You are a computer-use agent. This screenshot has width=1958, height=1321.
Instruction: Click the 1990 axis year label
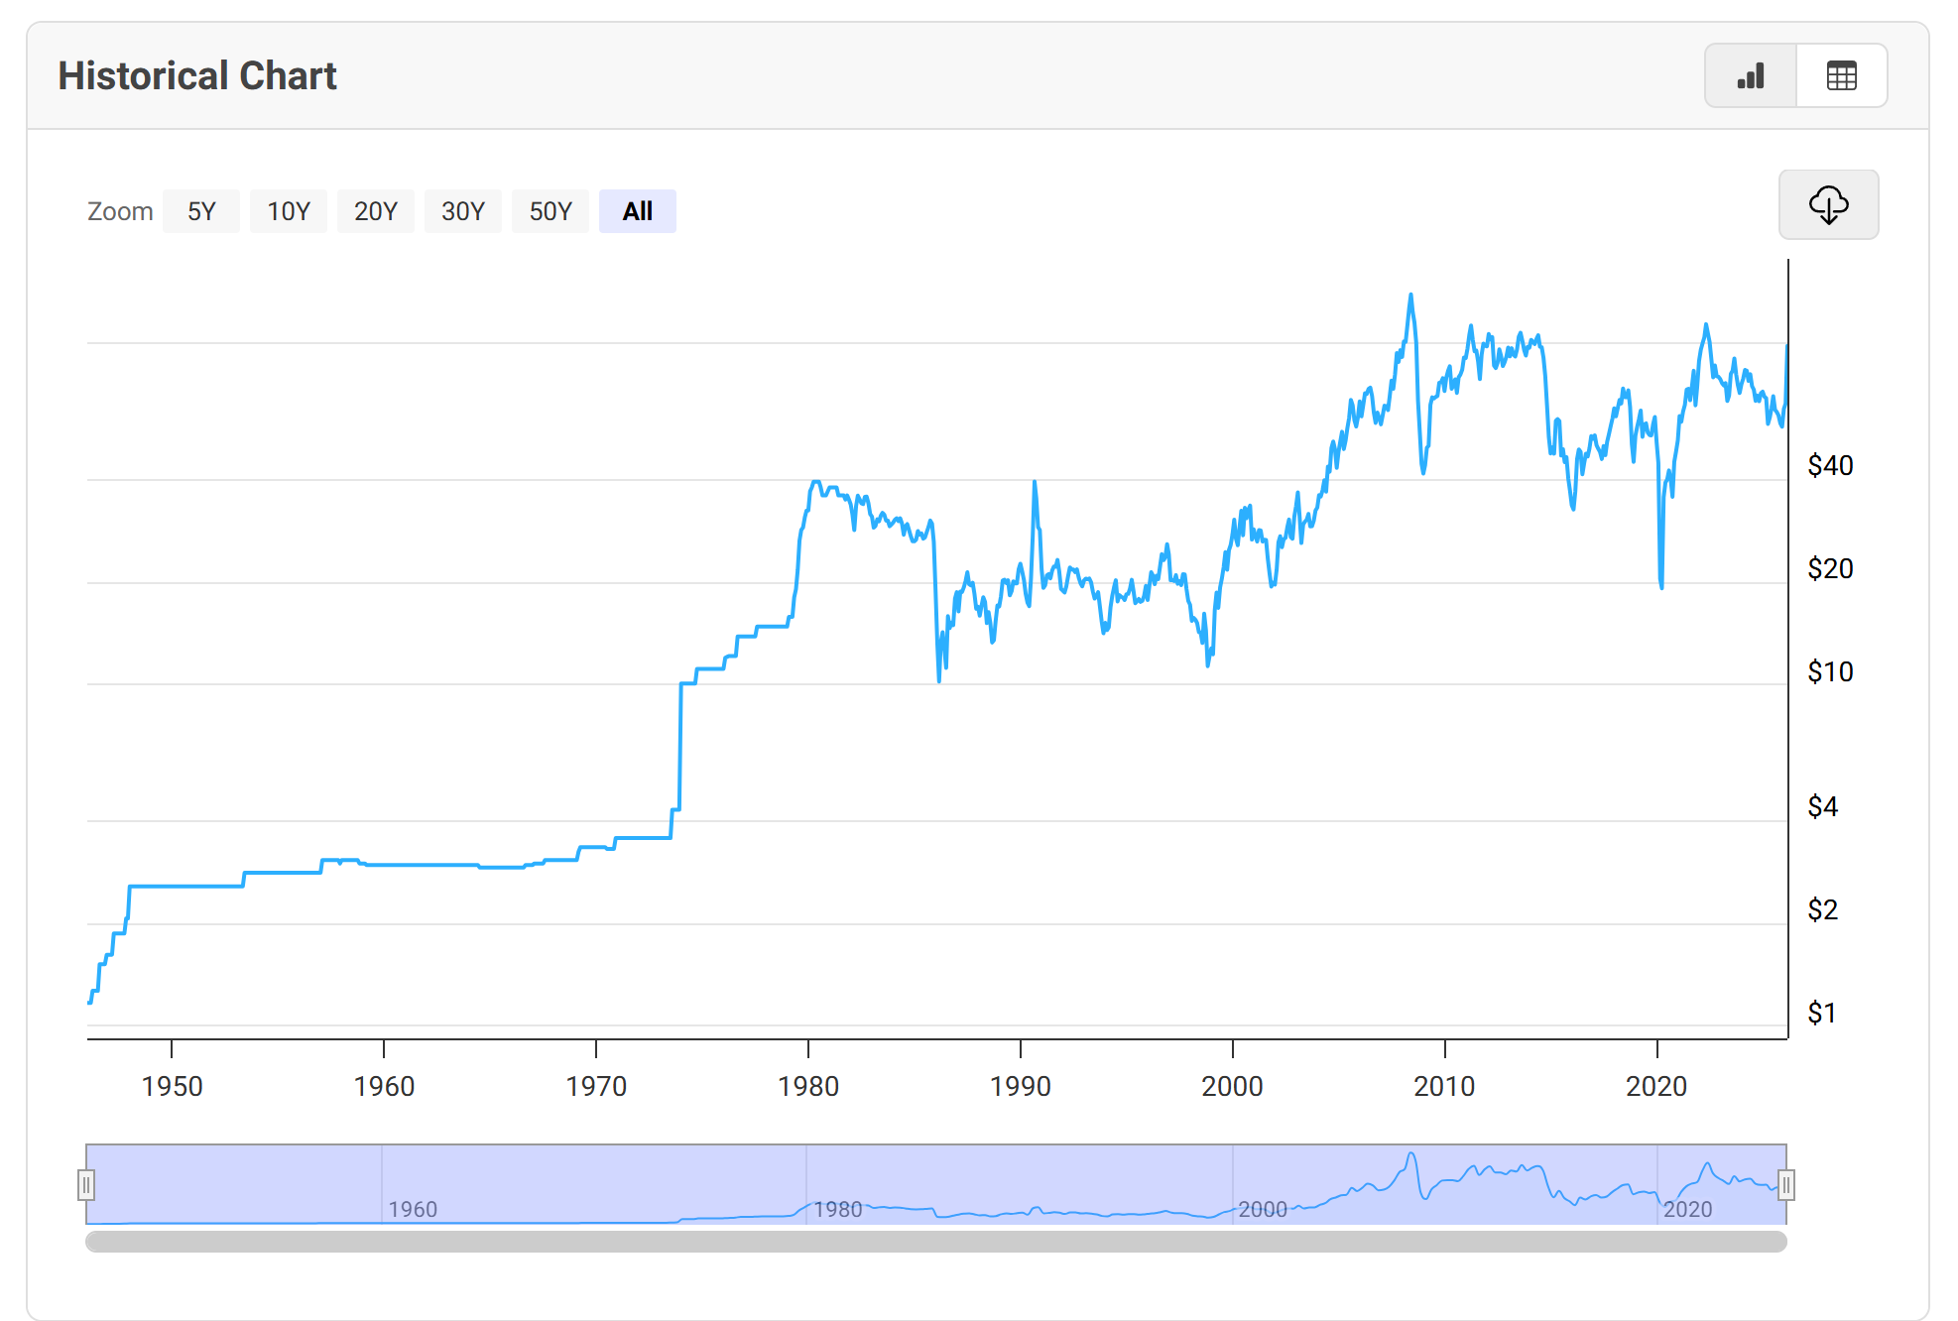click(1020, 1086)
